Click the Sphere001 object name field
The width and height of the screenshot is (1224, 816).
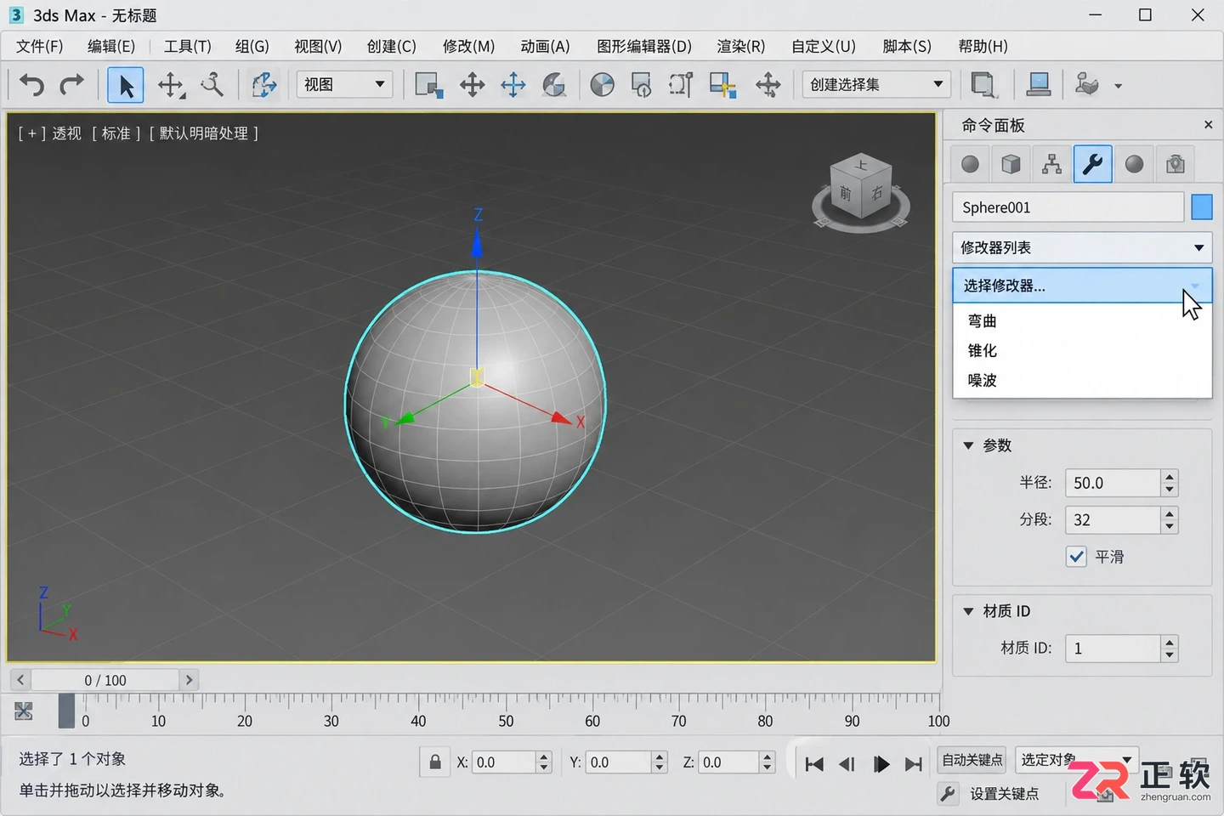1068,207
